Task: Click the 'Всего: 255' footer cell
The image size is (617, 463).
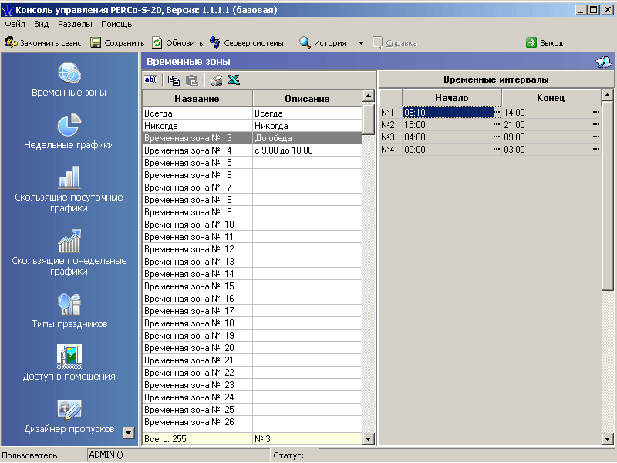Action: 197,438
